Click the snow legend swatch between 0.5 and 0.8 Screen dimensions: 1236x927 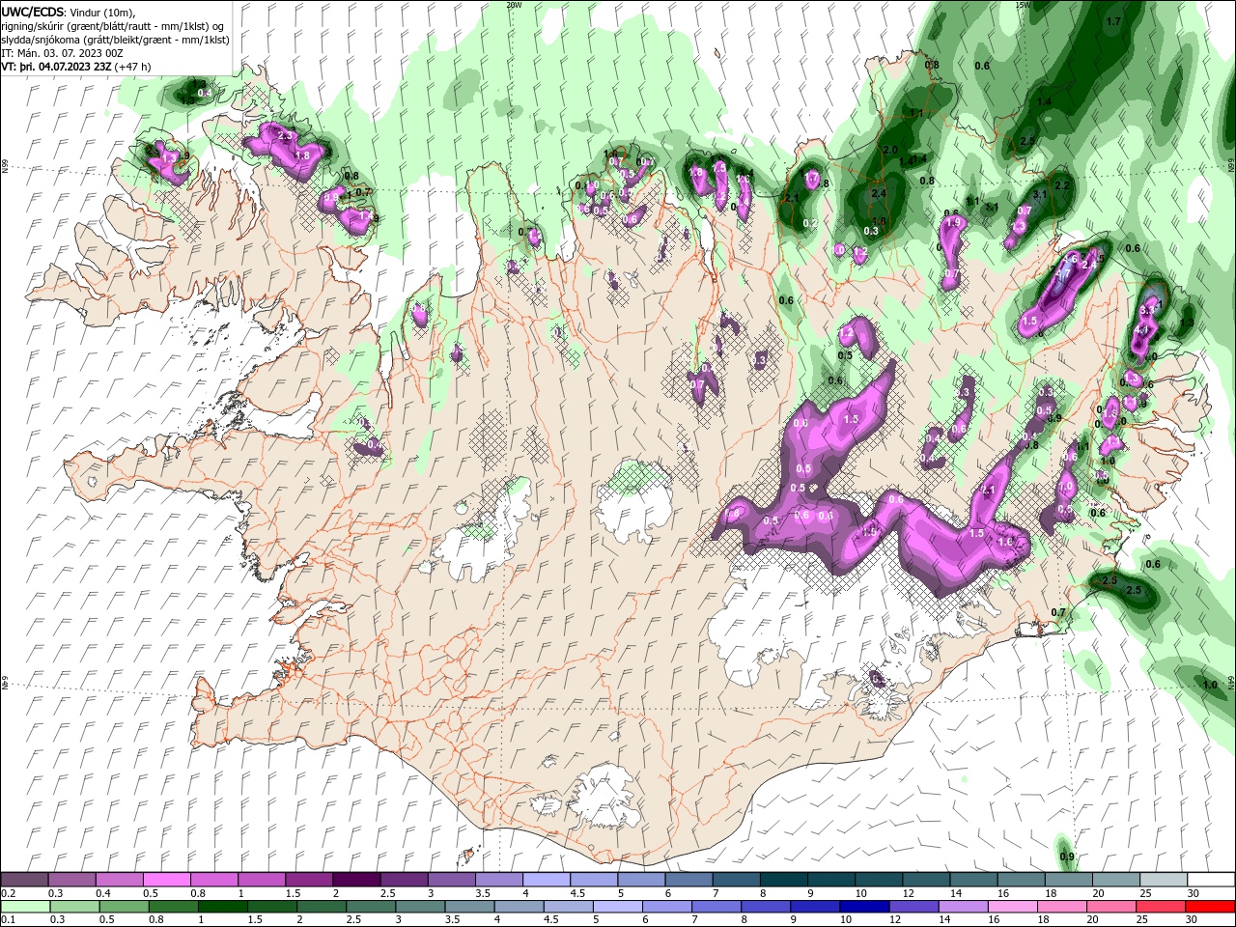click(166, 880)
